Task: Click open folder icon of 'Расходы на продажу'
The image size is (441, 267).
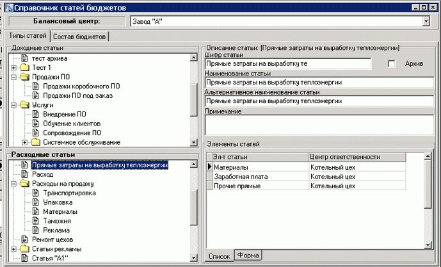Action: tap(25, 184)
